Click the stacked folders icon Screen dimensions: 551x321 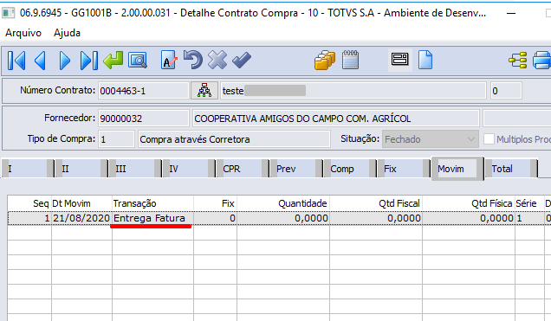[325, 60]
